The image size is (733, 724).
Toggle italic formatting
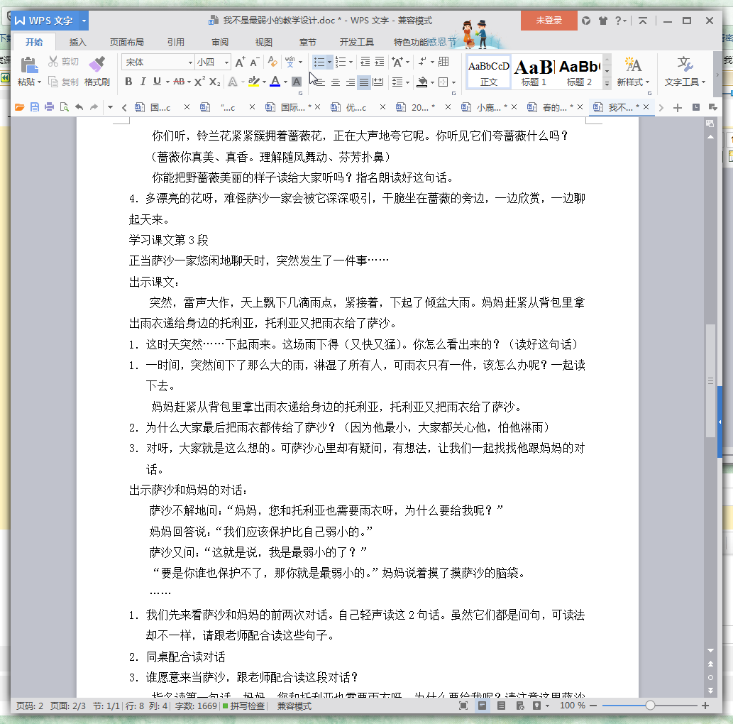point(143,82)
